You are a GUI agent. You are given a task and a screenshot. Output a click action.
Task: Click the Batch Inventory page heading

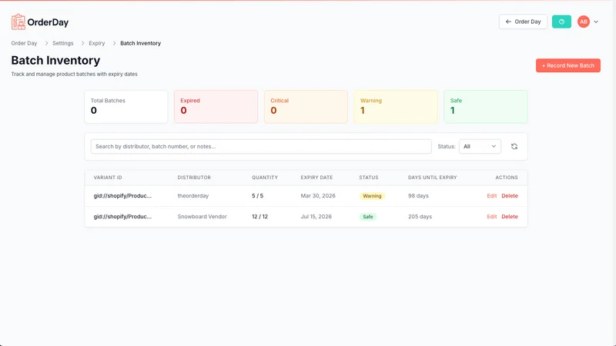55,61
